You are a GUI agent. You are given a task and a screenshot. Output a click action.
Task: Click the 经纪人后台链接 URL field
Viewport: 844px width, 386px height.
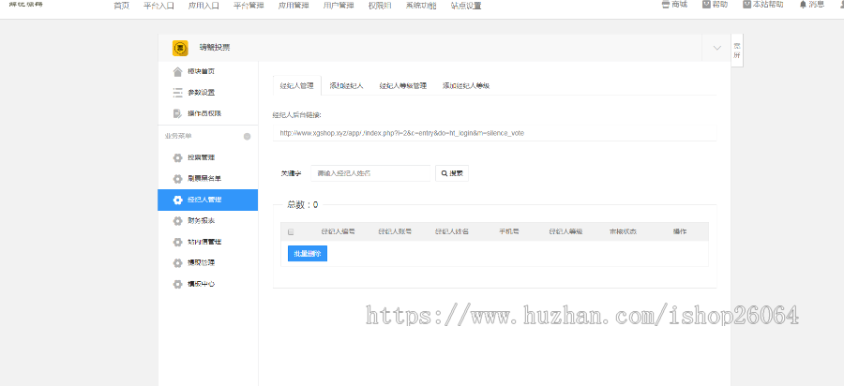[x=494, y=133]
